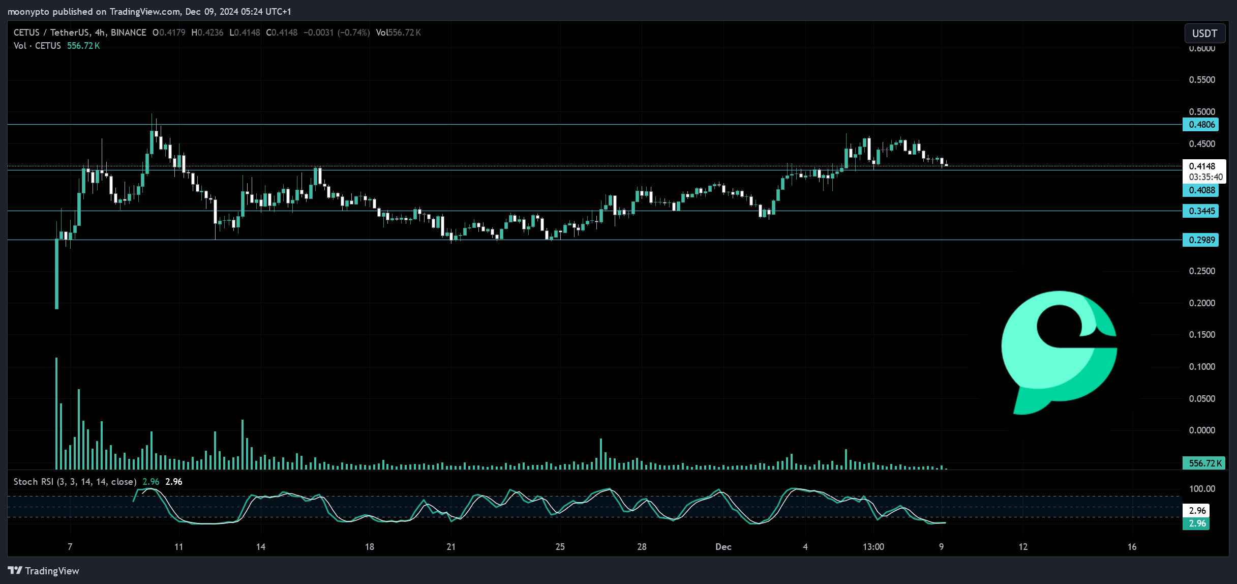Click the green Cetus logo image

tap(1059, 353)
